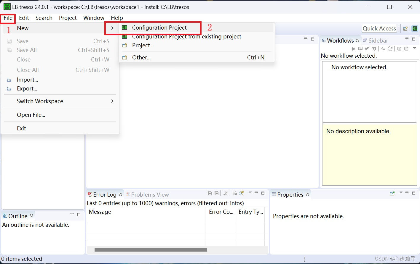Click the import log icon with yellow arrow
This screenshot has height=264, width=420.
pos(242,193)
